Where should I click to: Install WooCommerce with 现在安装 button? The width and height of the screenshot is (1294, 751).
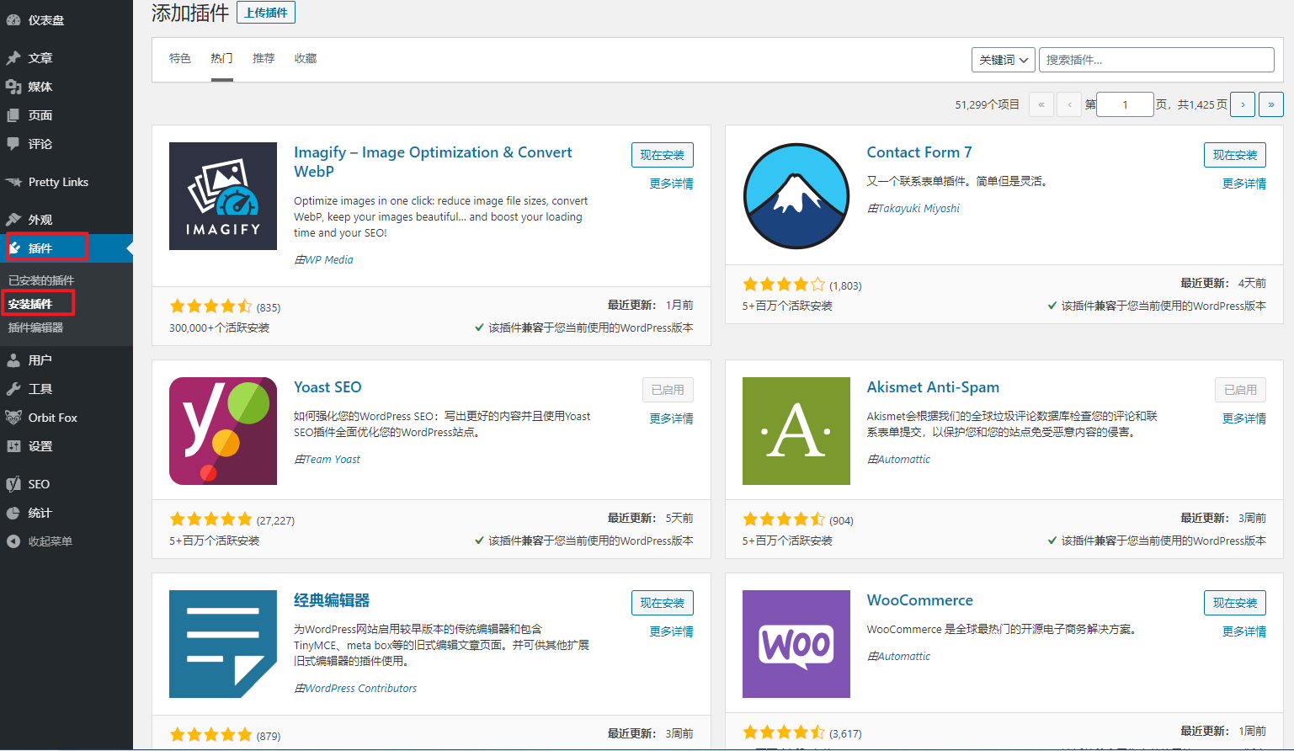[x=1235, y=603]
